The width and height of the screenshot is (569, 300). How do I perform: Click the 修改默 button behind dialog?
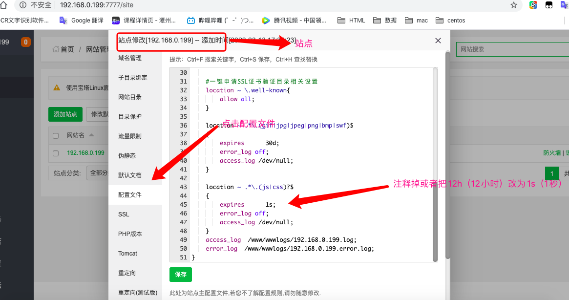click(x=98, y=114)
